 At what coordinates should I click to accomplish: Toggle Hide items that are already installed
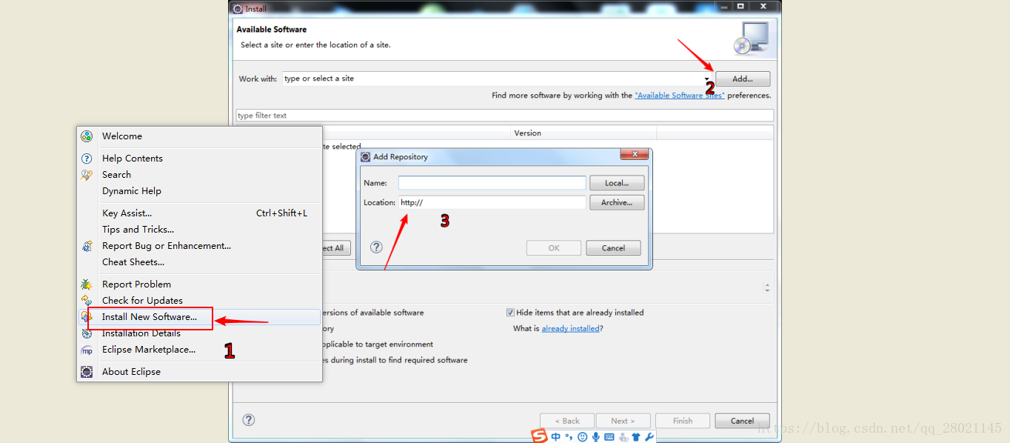pyautogui.click(x=510, y=313)
